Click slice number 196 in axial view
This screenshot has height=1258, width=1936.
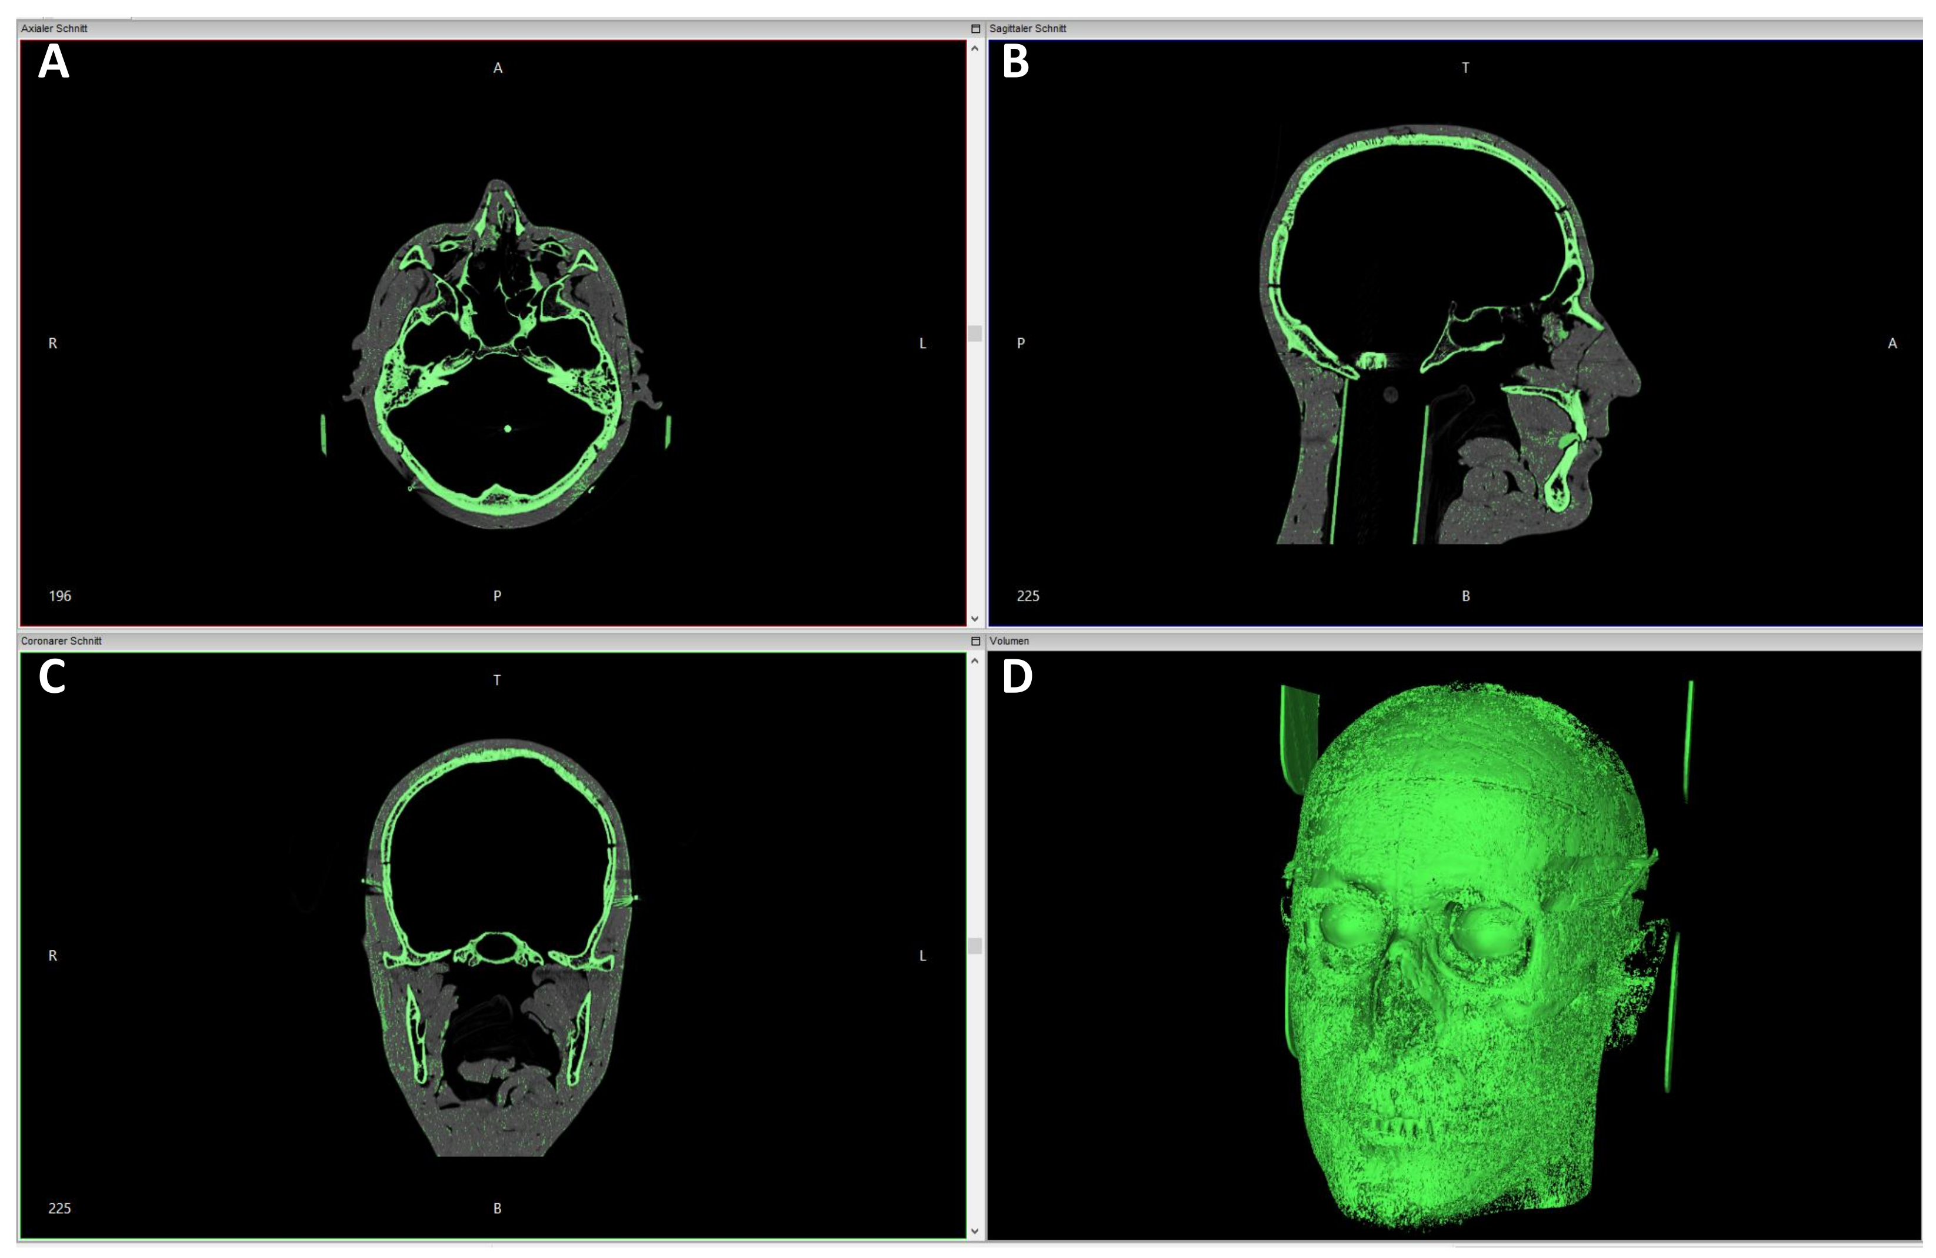(x=60, y=596)
